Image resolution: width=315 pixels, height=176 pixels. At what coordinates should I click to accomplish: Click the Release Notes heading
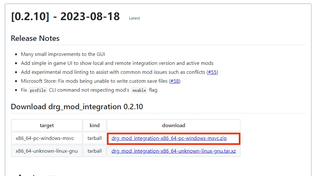pyautogui.click(x=35, y=38)
